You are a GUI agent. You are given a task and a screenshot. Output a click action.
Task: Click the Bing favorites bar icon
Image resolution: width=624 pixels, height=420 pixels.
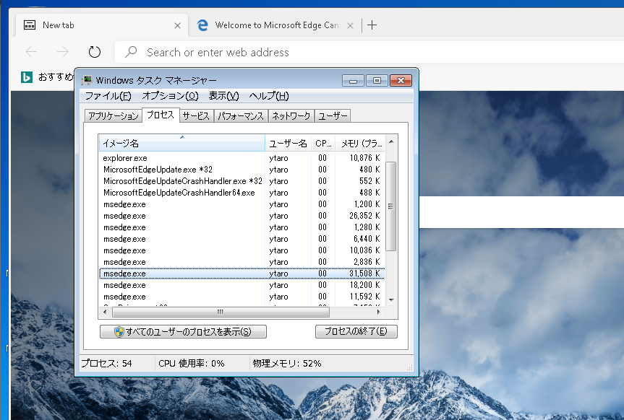pyautogui.click(x=27, y=76)
